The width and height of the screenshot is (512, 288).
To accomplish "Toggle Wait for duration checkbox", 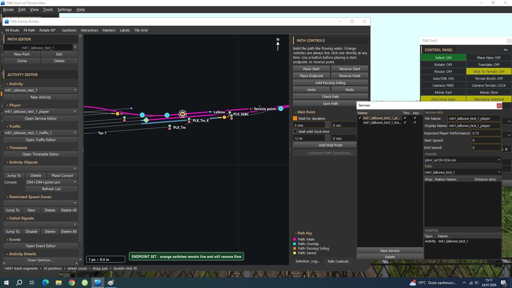I will point(295,118).
